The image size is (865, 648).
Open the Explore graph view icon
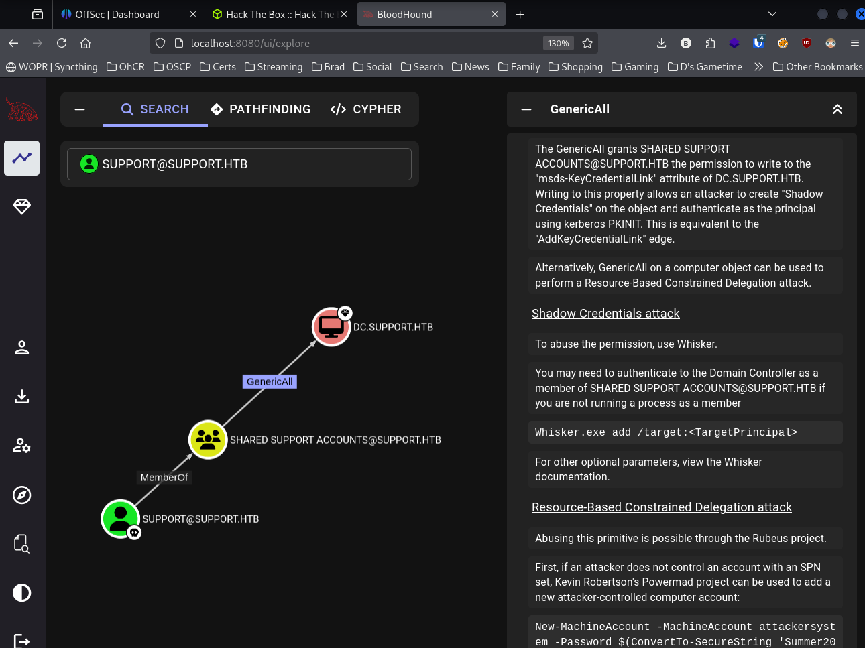(21, 158)
